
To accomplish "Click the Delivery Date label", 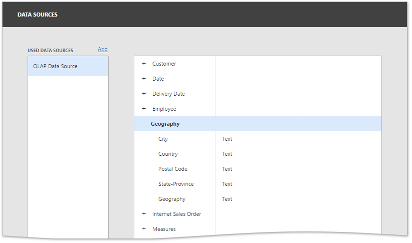I will (168, 94).
